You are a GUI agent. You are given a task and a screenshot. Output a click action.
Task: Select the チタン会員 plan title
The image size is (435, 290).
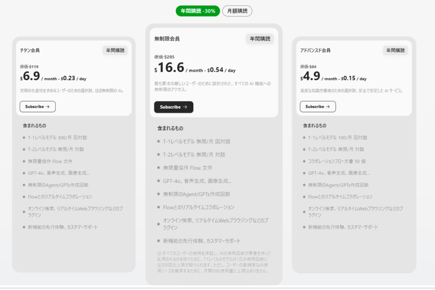pos(30,50)
